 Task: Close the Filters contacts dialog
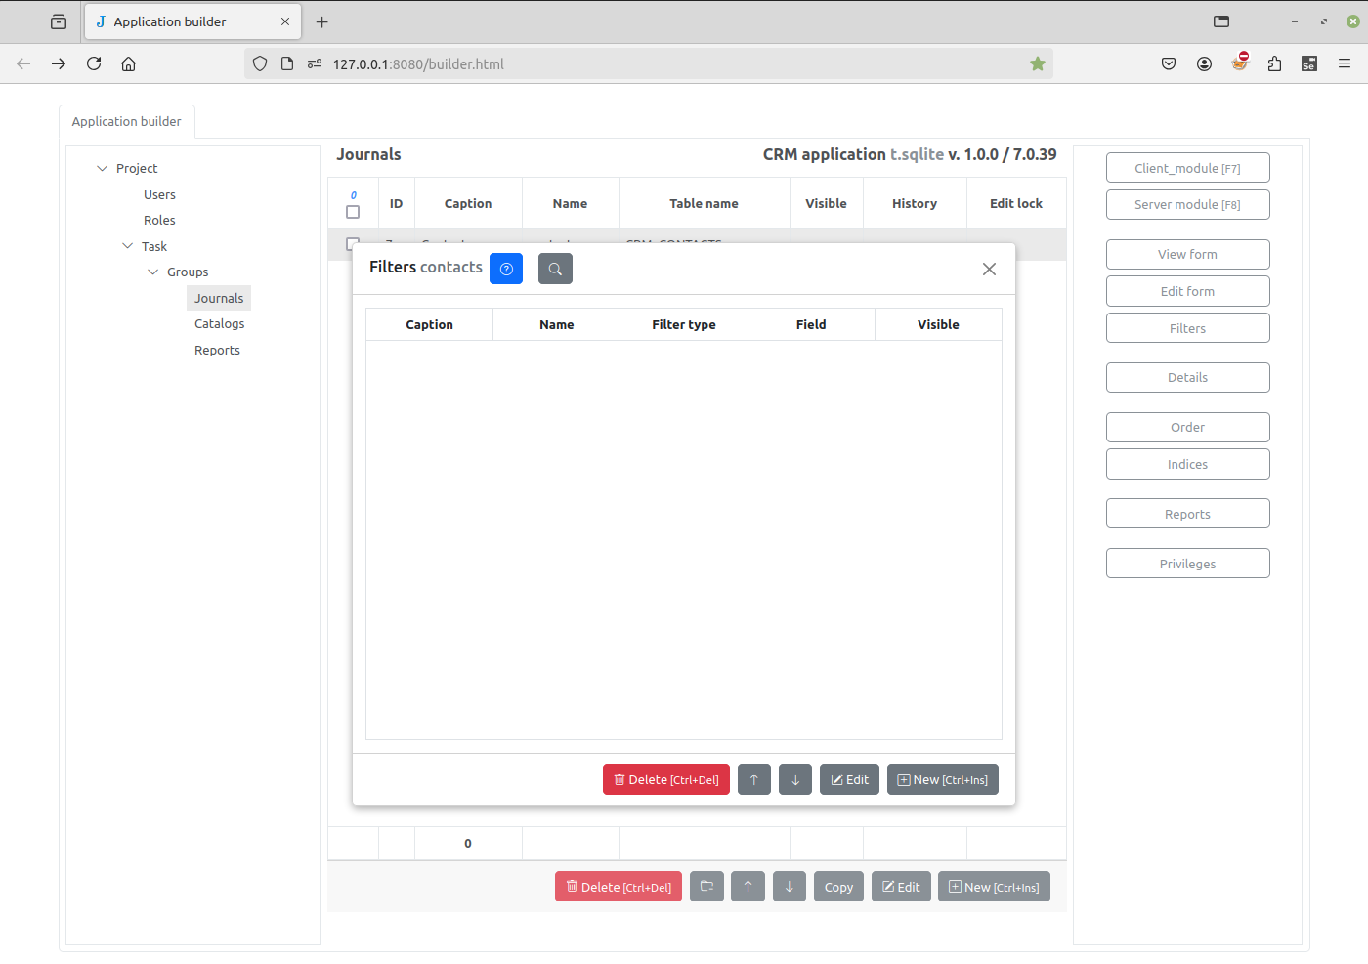989,269
